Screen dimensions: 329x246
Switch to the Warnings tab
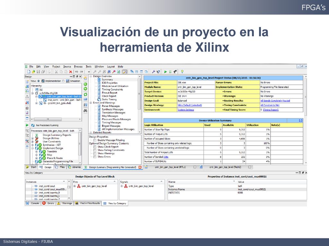(65, 203)
